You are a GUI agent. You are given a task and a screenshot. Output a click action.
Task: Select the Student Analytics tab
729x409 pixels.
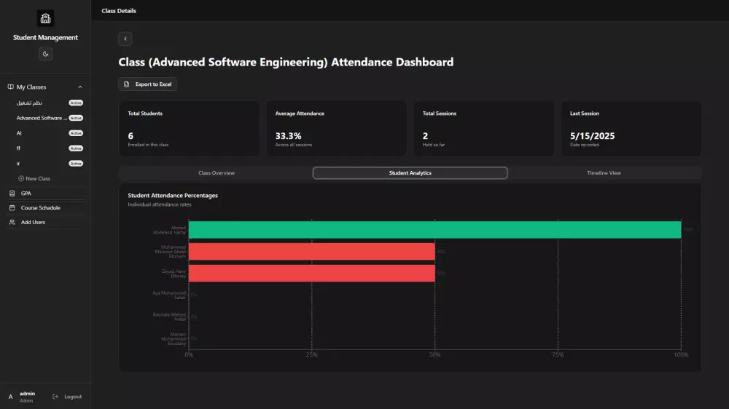point(410,173)
